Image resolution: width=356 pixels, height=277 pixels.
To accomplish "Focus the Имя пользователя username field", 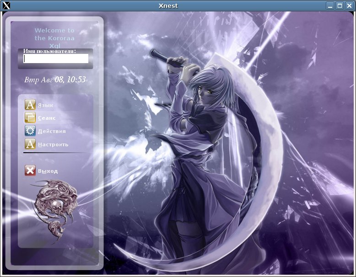I will click(56, 59).
